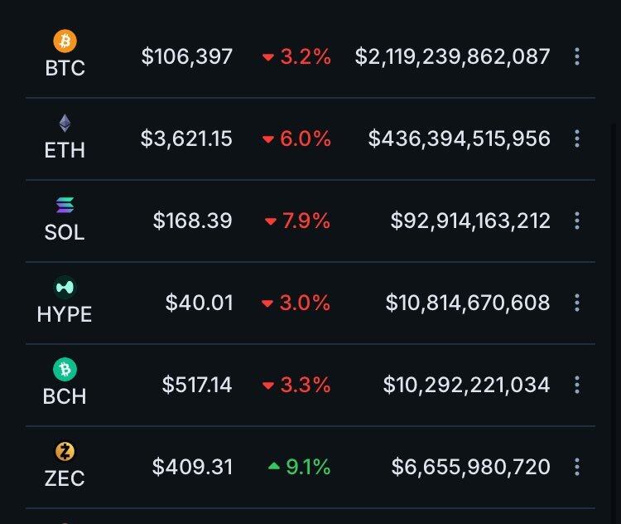This screenshot has height=524, width=621.
Task: Open the three-dot menu for ETH
Action: coord(577,138)
